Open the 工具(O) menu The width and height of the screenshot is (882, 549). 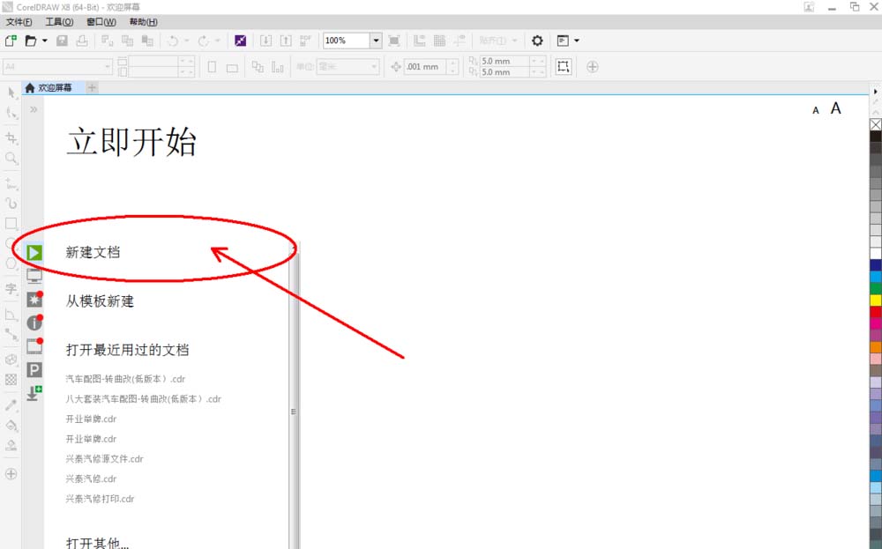59,22
